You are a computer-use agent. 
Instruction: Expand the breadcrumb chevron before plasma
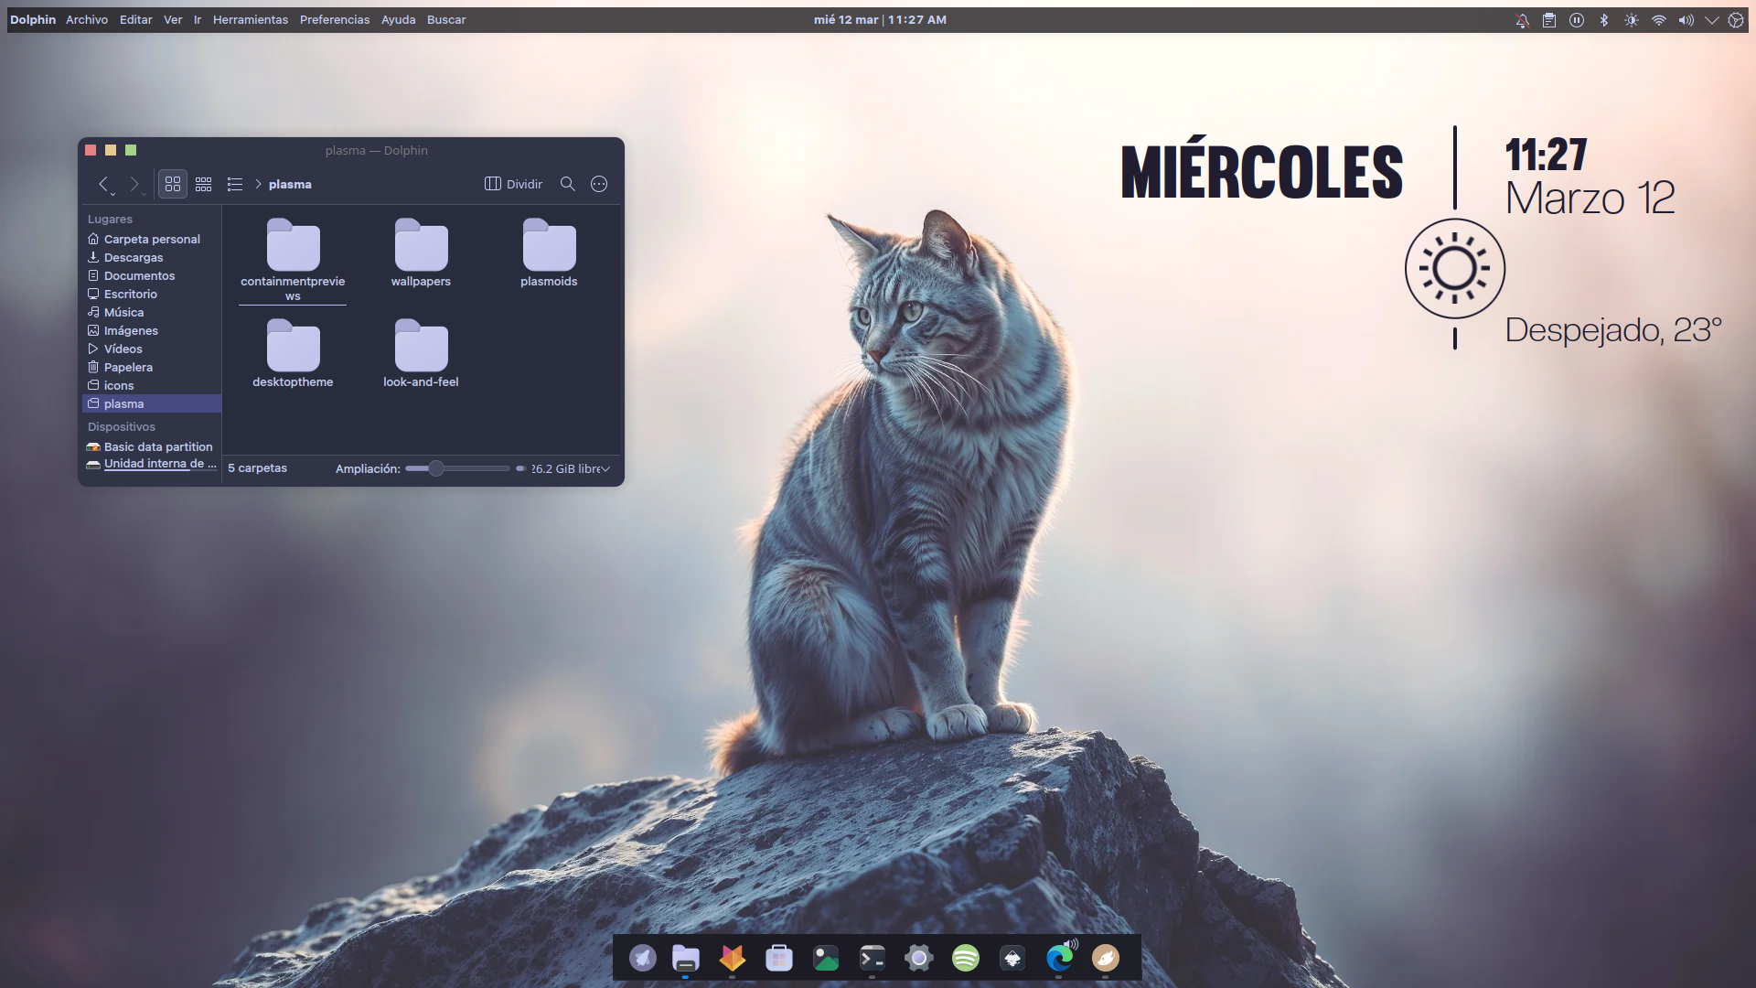(259, 184)
